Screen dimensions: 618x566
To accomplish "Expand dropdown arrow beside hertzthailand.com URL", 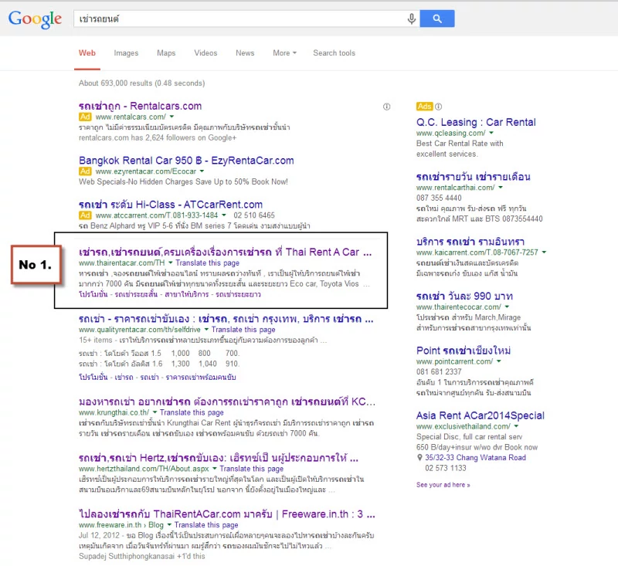I will point(215,469).
